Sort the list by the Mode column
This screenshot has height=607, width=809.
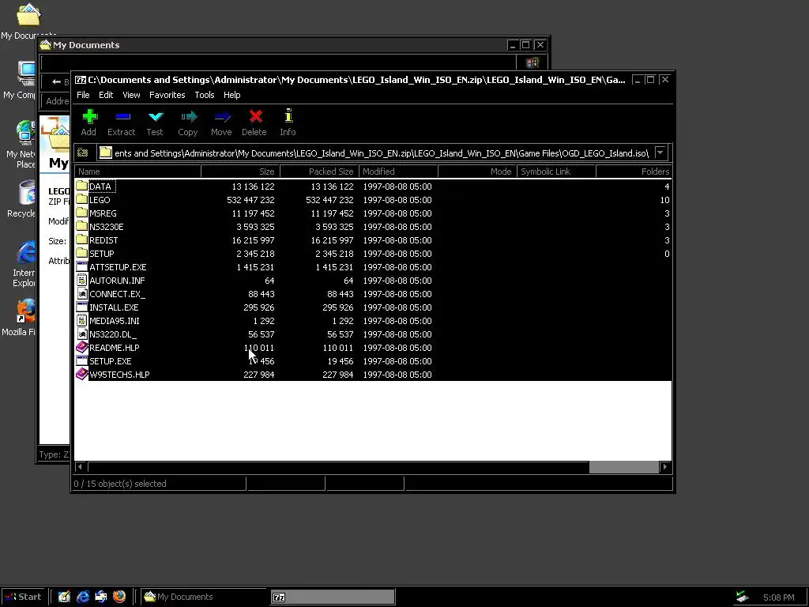pyautogui.click(x=476, y=172)
